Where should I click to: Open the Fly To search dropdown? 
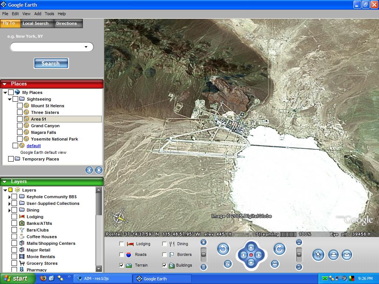tap(86, 47)
